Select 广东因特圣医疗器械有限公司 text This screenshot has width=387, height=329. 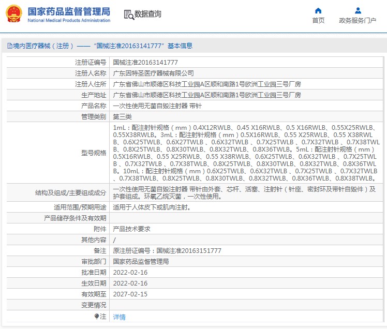[x=153, y=73]
